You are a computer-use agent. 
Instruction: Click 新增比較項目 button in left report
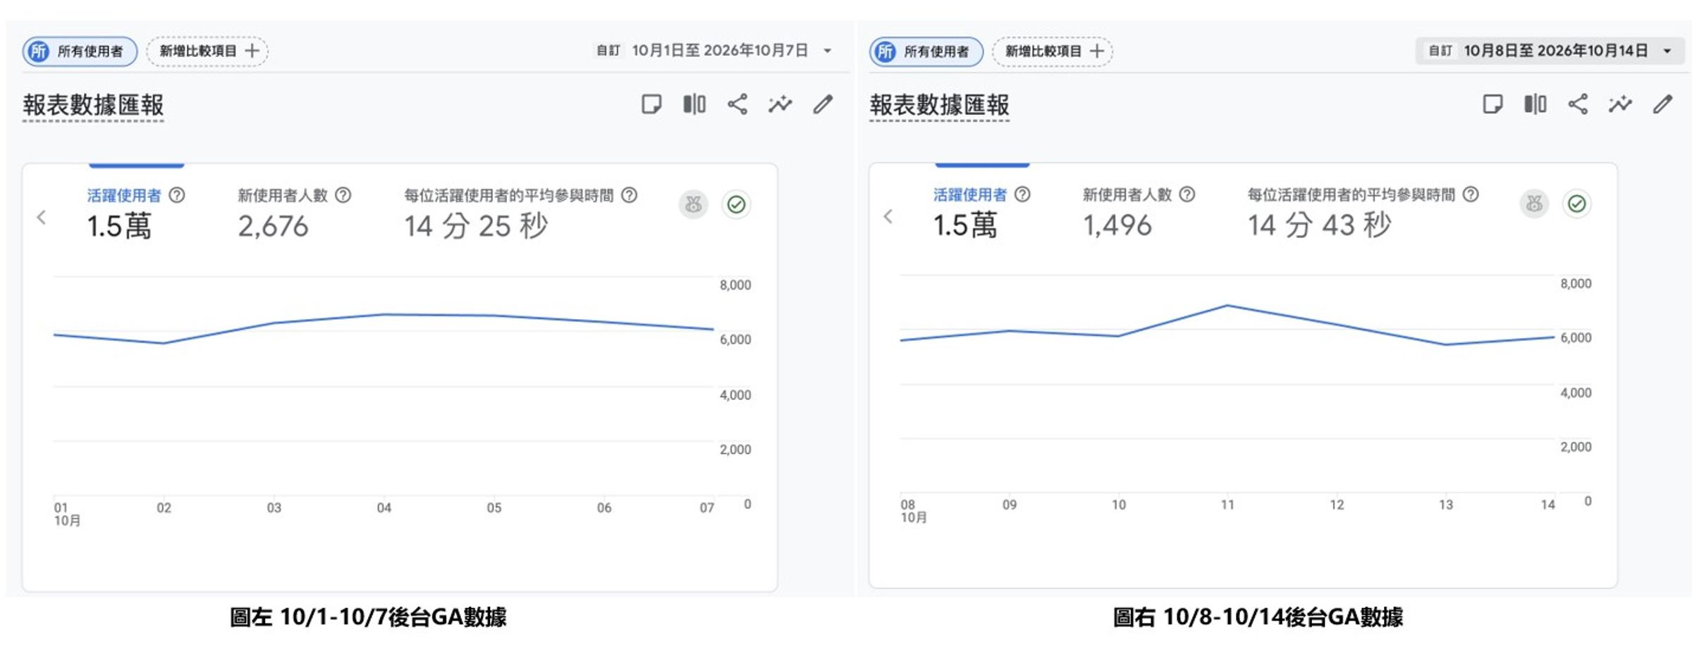pyautogui.click(x=207, y=51)
